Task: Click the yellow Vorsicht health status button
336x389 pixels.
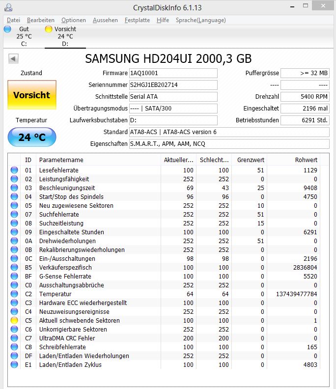Action: (x=32, y=95)
